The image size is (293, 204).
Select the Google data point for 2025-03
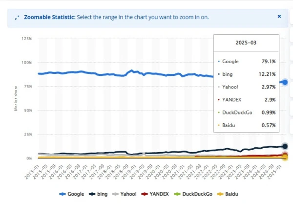285,82
